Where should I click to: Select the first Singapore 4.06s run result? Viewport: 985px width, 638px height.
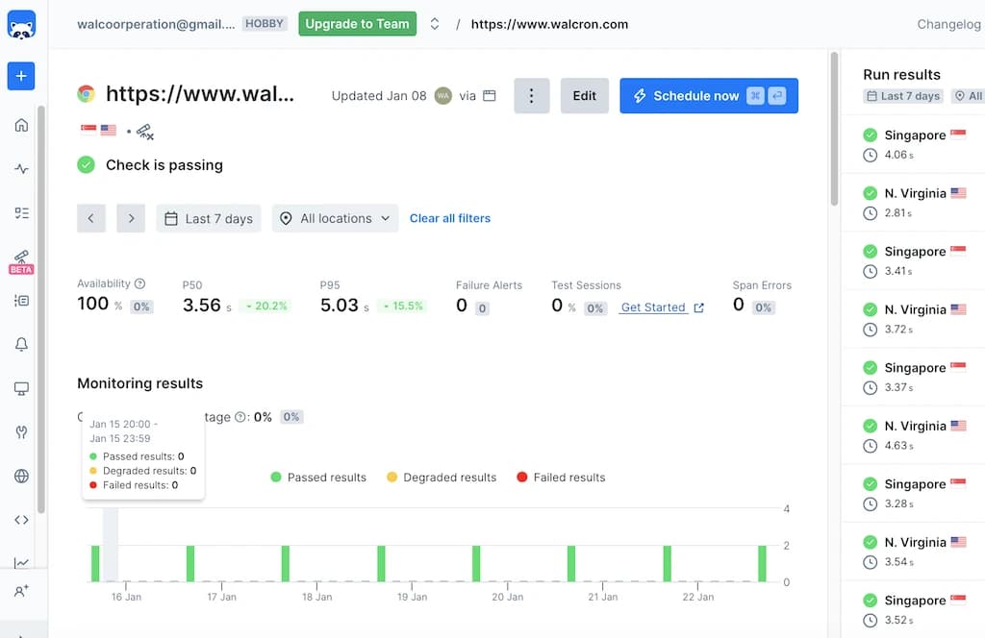[912, 144]
